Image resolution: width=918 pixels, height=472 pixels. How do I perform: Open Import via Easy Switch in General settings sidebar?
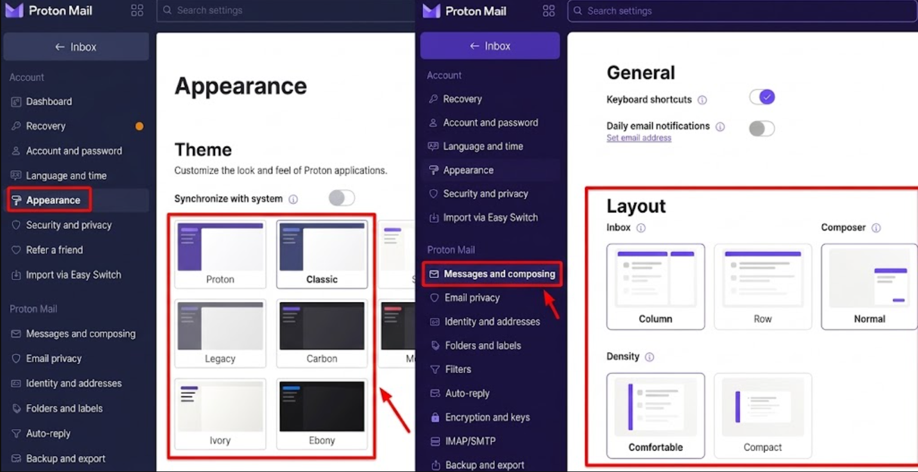pos(490,218)
